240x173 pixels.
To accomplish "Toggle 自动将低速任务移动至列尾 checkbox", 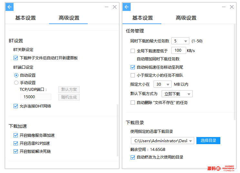I will coord(133,67).
